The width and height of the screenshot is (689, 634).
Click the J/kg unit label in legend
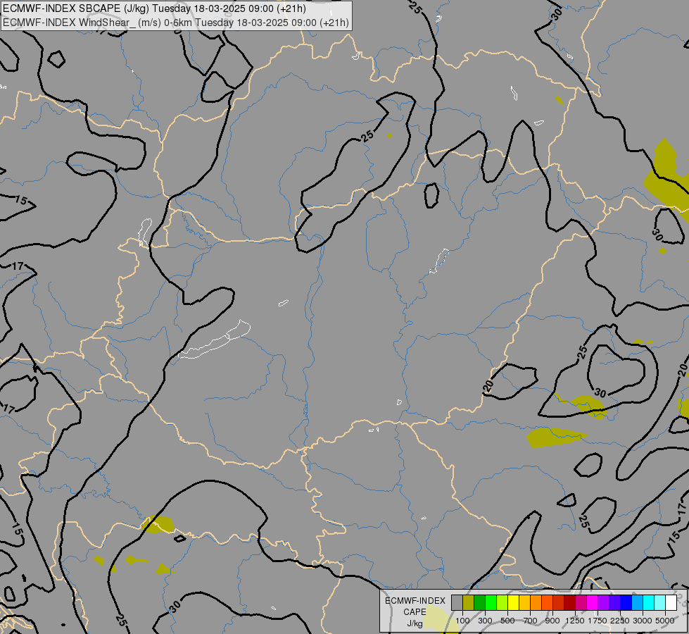(x=415, y=623)
